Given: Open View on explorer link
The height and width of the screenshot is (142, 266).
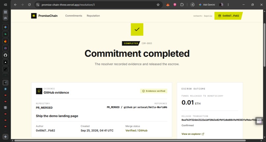Looking at the screenshot, I should [193, 134].
